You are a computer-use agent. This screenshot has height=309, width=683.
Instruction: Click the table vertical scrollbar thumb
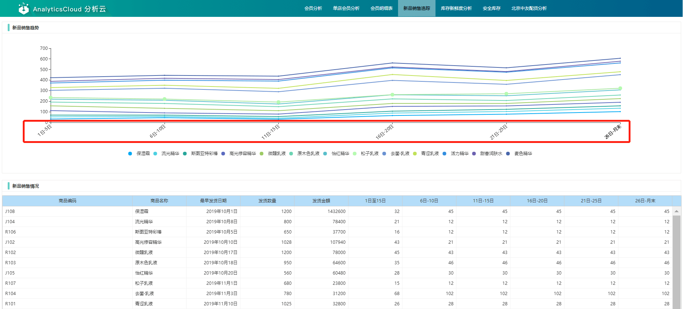(x=676, y=262)
